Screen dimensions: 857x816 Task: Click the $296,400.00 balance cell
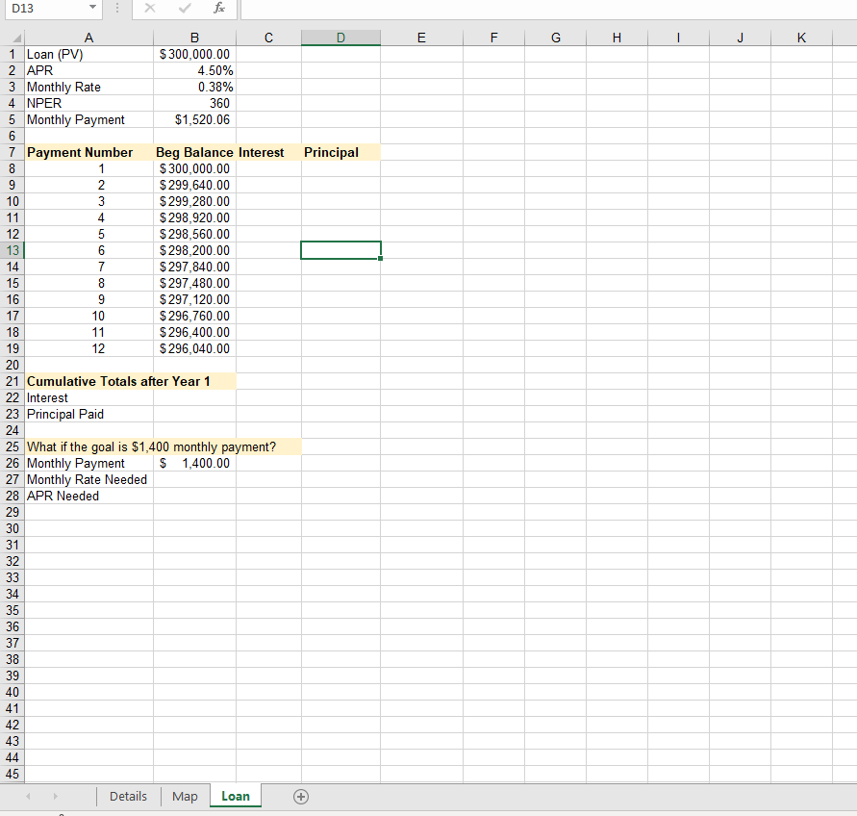(x=194, y=333)
